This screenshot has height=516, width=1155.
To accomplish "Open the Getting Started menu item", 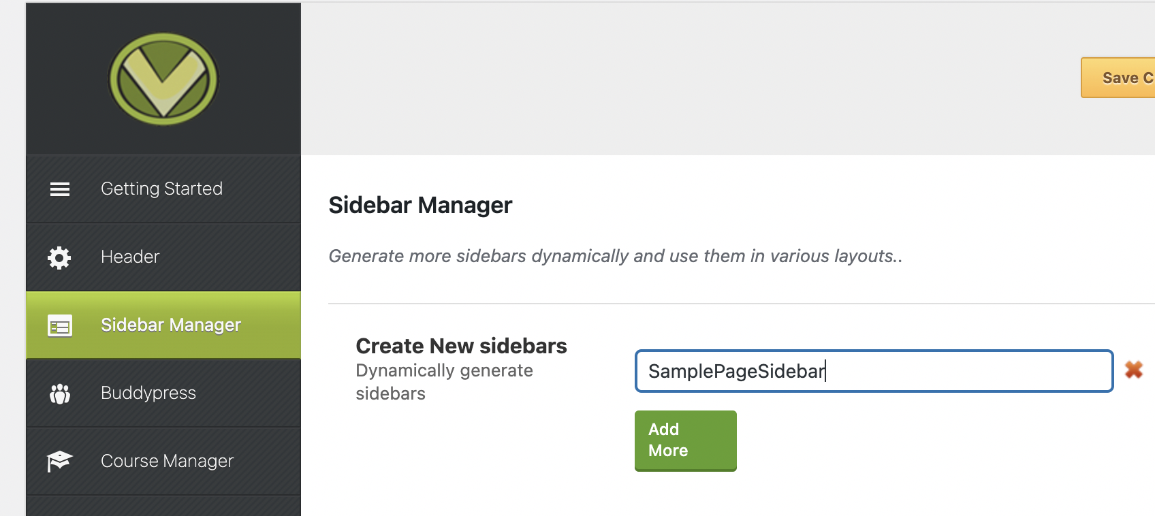I will coord(163,189).
